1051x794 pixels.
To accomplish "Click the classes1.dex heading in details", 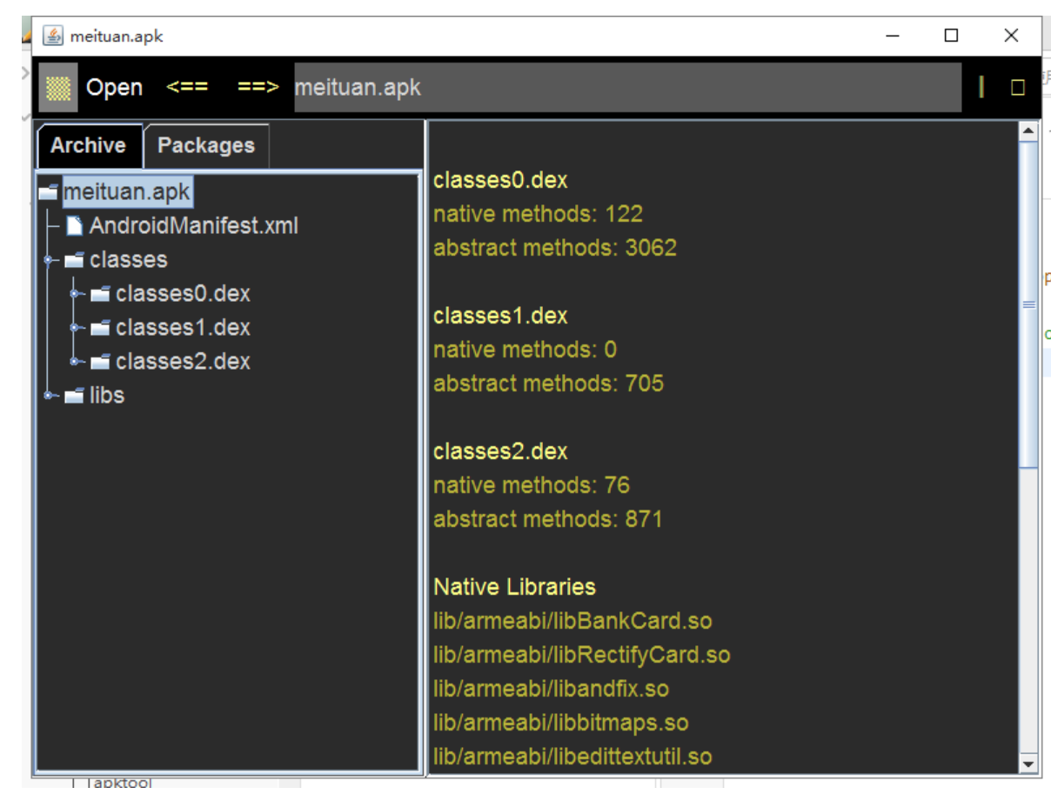I will coord(500,316).
